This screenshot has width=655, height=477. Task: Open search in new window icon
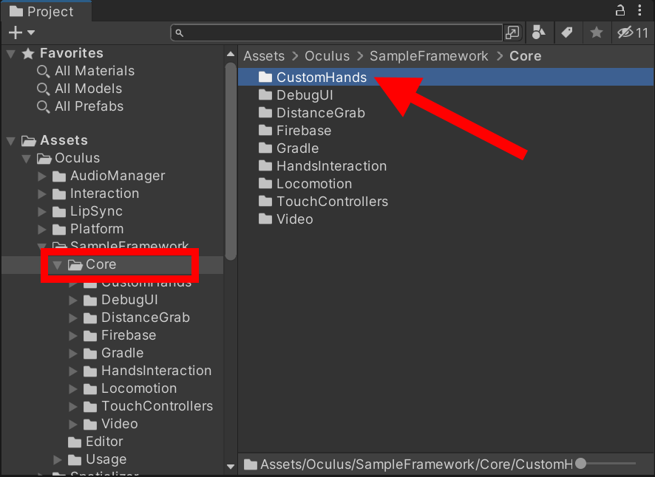coord(512,32)
